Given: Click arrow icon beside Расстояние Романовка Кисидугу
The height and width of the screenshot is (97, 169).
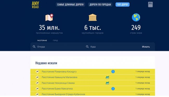Looking at the screenshot, I should (37, 71).
